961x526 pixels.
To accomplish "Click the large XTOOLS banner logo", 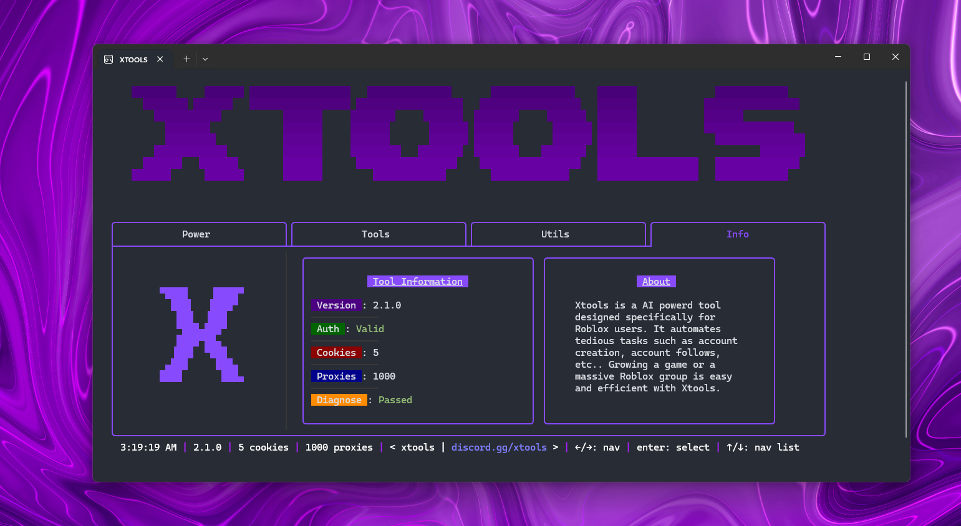I will 468,133.
